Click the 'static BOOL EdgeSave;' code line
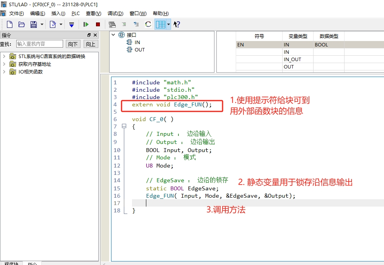Image resolution: width=384 pixels, height=265 pixels. tap(182, 188)
